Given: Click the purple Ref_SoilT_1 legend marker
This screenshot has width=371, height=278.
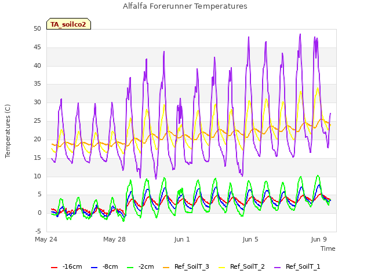Looking at the screenshot, I should [277, 268].
